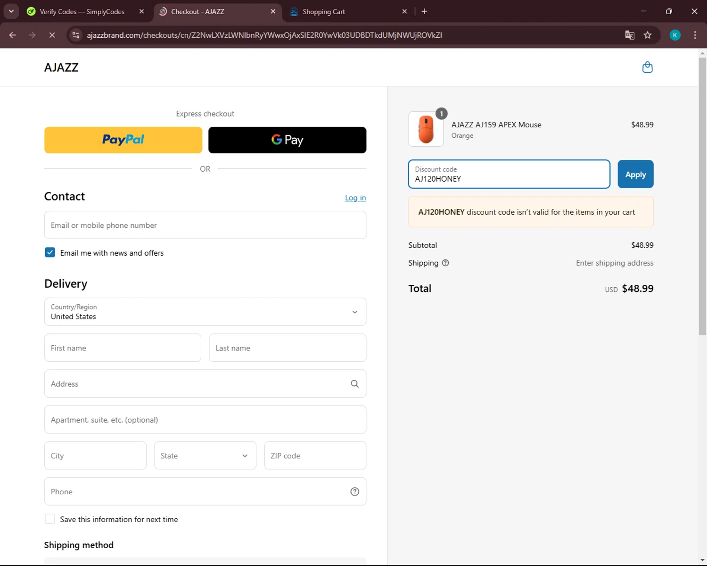This screenshot has width=707, height=566.
Task: Click the Enter shipping address text
Action: pyautogui.click(x=615, y=263)
